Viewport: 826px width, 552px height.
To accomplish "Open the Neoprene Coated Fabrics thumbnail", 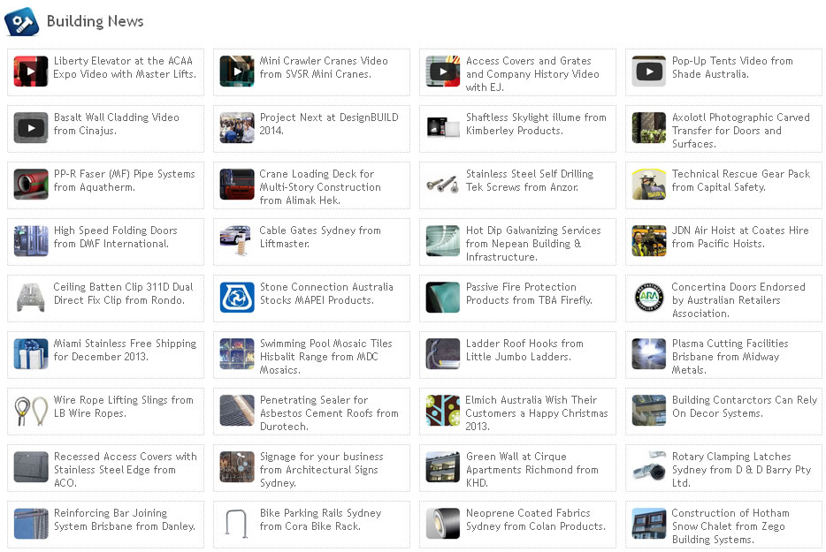I will coord(443,524).
